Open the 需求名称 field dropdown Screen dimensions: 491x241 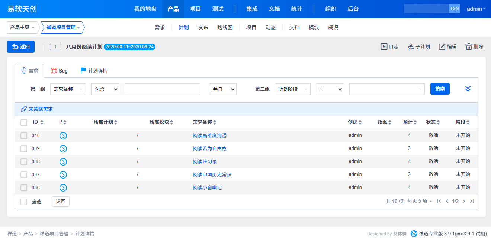coord(68,89)
